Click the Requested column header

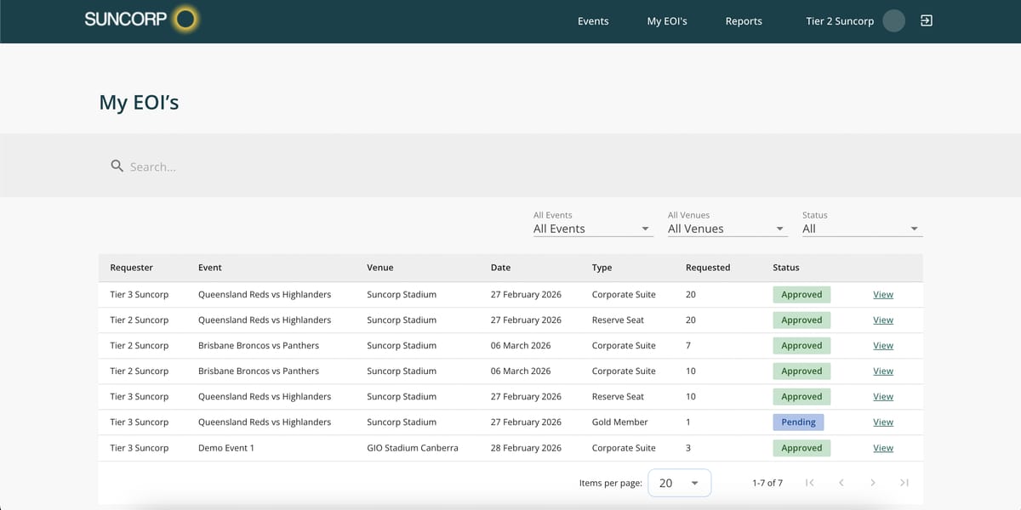pos(708,267)
